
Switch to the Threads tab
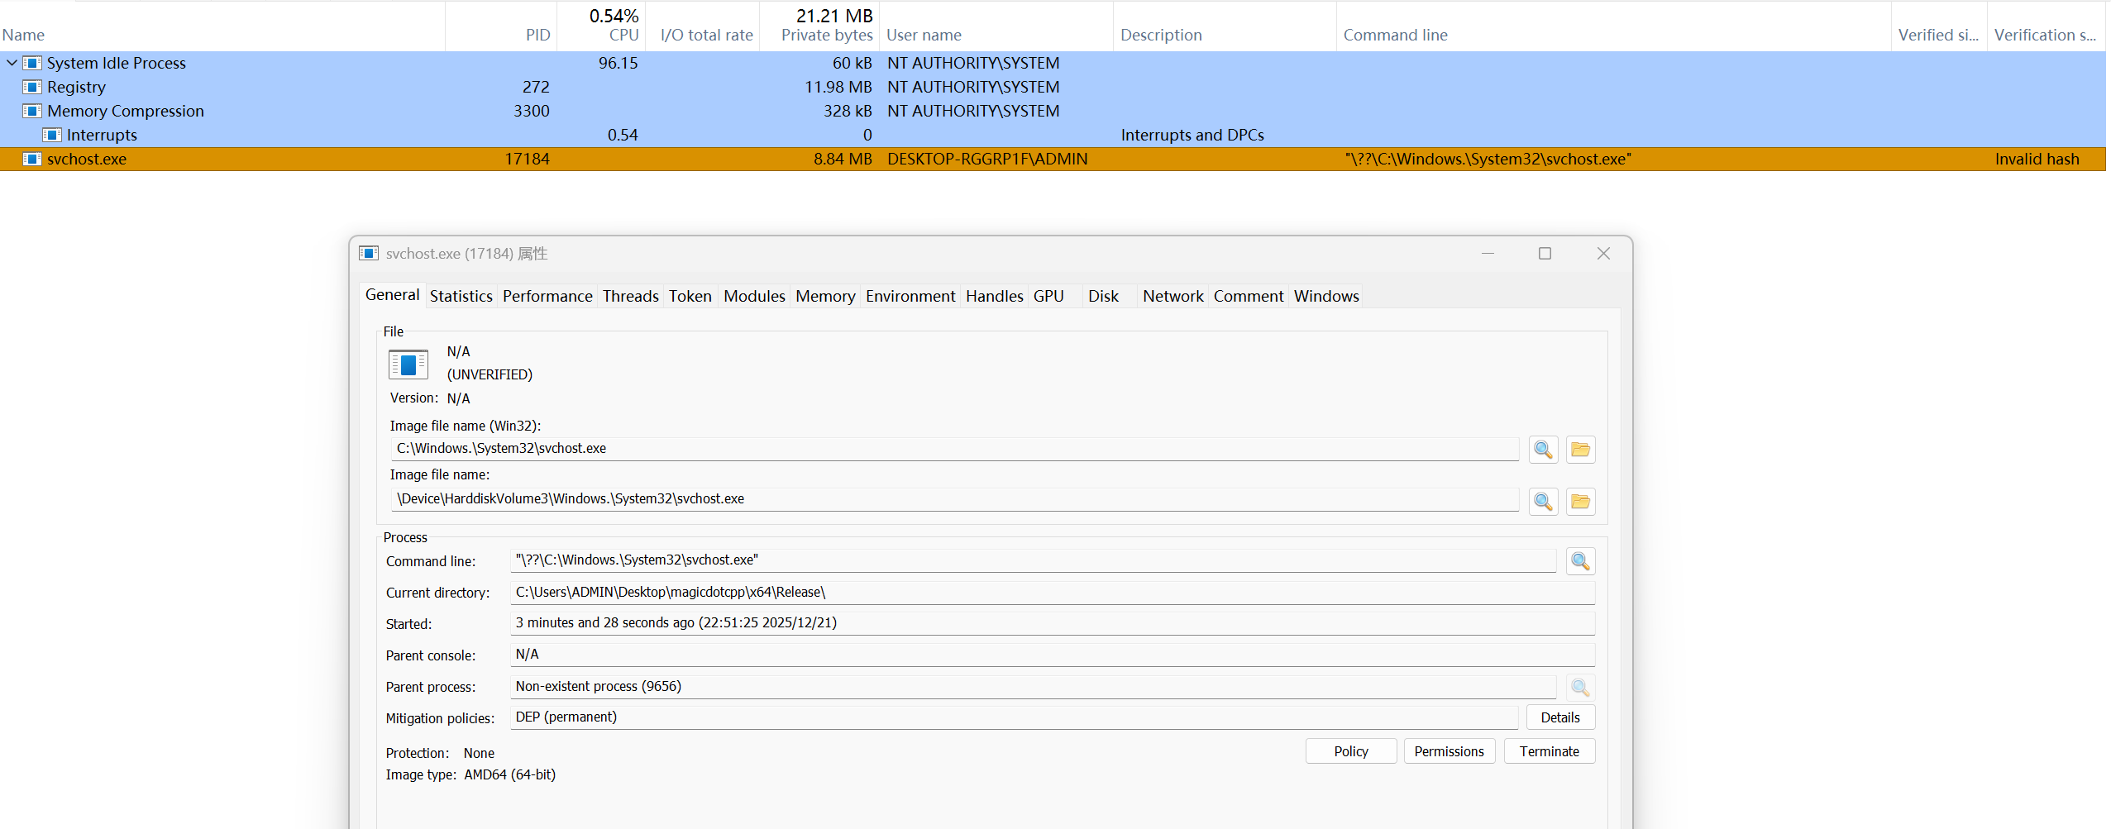(x=630, y=296)
